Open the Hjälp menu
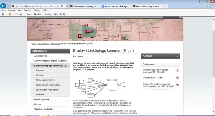This screenshot has height=116, width=215. (x=45, y=10)
